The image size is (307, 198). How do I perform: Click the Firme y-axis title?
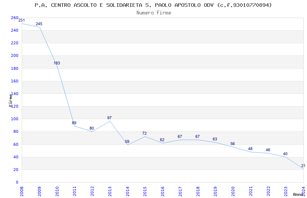tap(10, 100)
